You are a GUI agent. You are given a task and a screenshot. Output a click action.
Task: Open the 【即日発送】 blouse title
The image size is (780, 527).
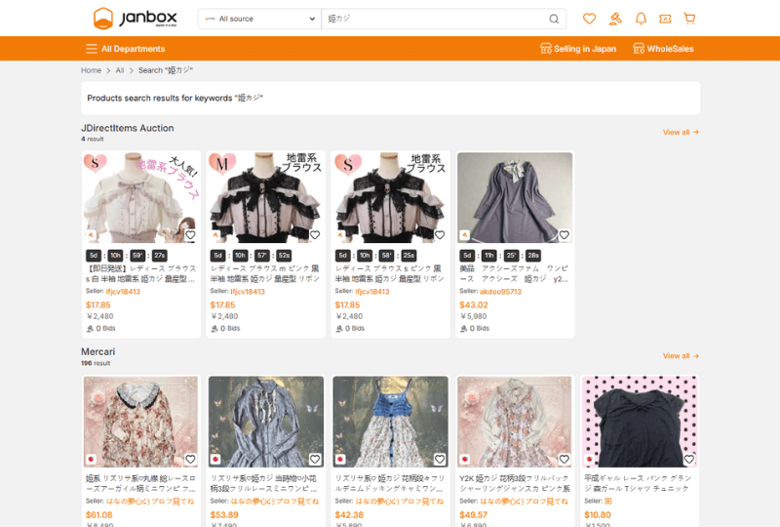(140, 273)
